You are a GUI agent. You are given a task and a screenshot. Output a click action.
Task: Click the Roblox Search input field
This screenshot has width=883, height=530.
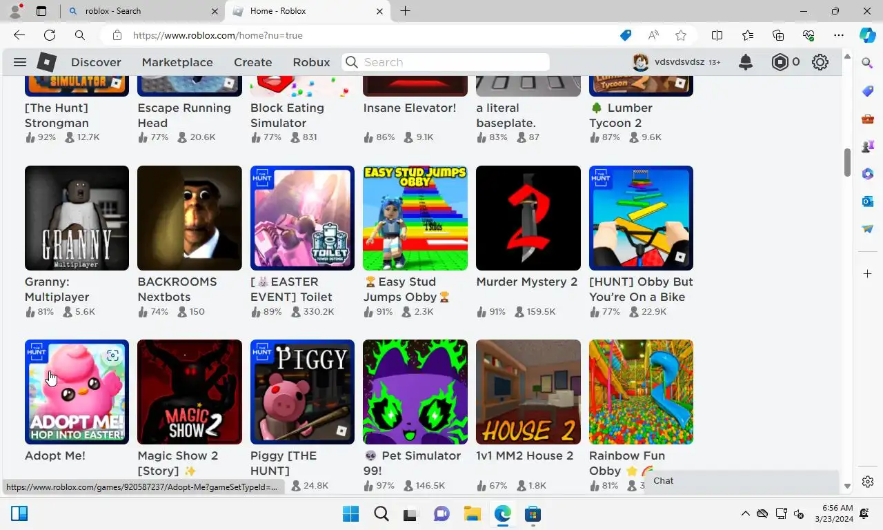(x=446, y=62)
